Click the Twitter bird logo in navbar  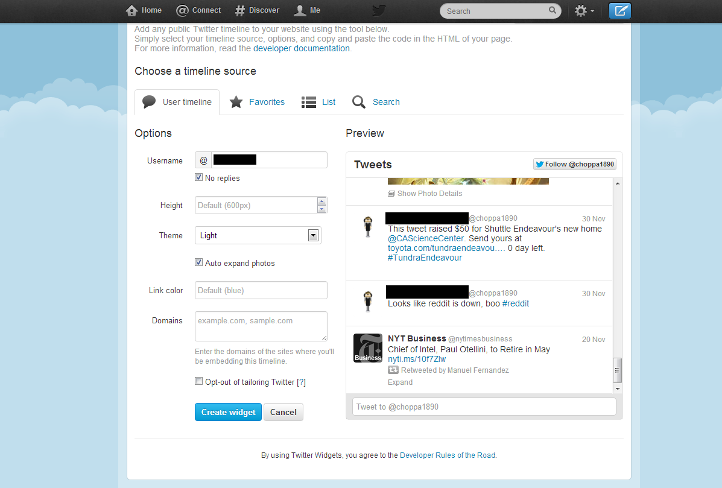[379, 10]
